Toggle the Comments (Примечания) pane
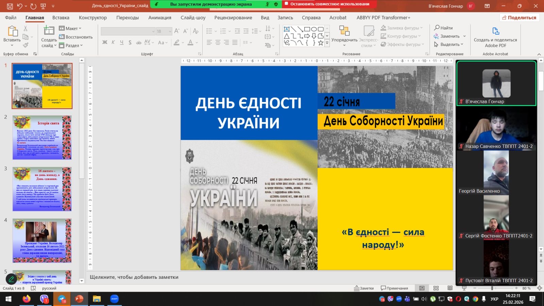Viewport: 544px width, 306px height. [x=394, y=288]
